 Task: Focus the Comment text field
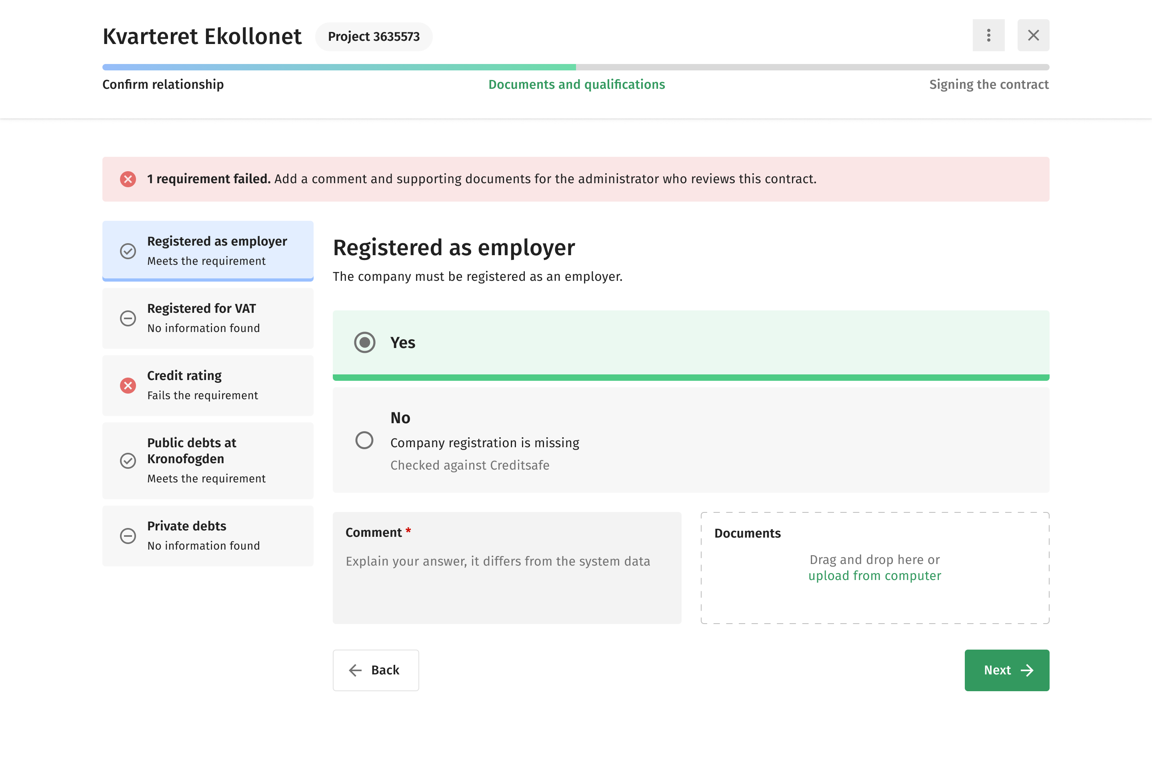point(507,568)
